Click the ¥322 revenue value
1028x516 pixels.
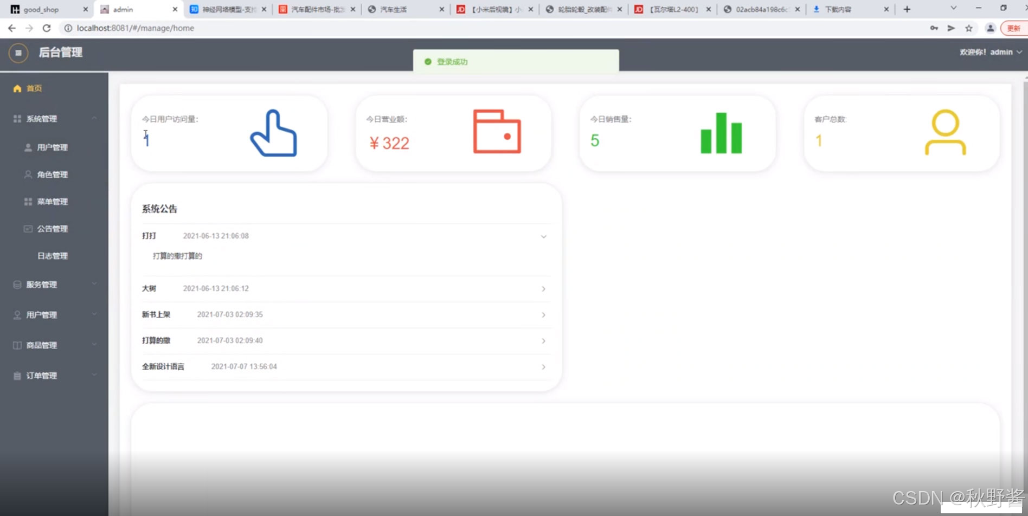tap(389, 143)
